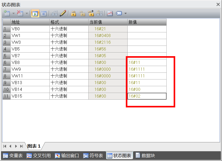The image size is (222, 161).
Task: Select row header number 11
Action: [6, 96]
